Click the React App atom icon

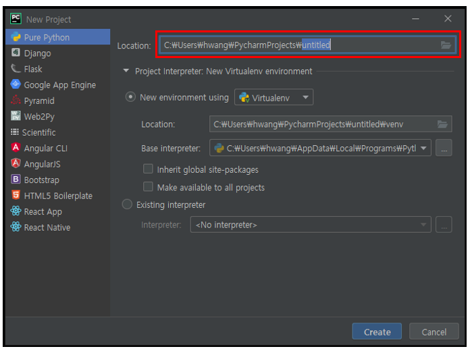pos(16,211)
